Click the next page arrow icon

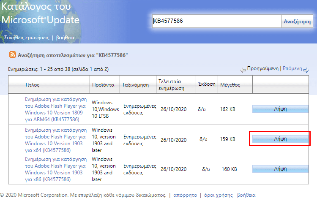306,70
